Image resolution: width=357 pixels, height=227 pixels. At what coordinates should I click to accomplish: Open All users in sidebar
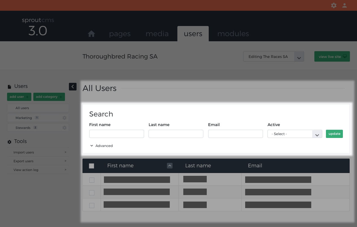coord(38,108)
